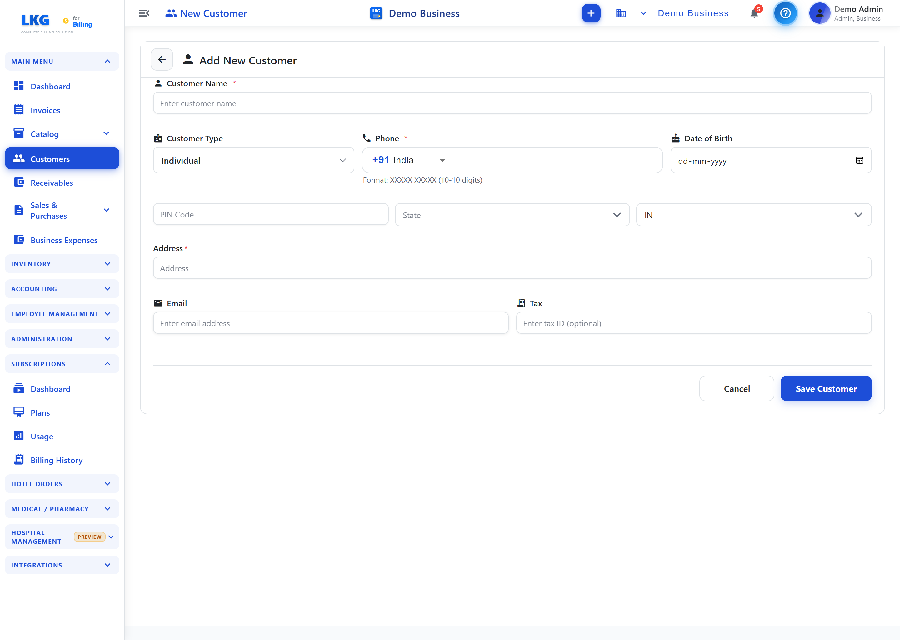Click the Usage chart icon
The width and height of the screenshot is (900, 640).
[x=18, y=436]
